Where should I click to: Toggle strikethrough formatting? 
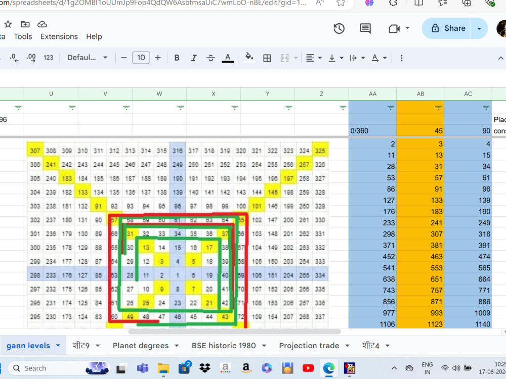coord(210,58)
